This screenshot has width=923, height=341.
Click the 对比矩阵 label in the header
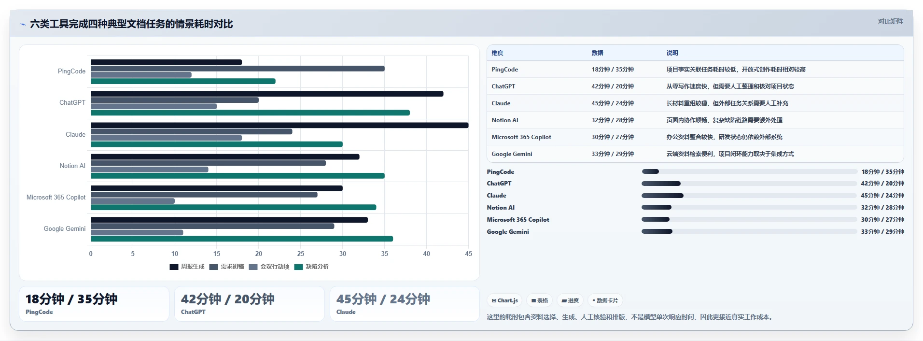890,21
